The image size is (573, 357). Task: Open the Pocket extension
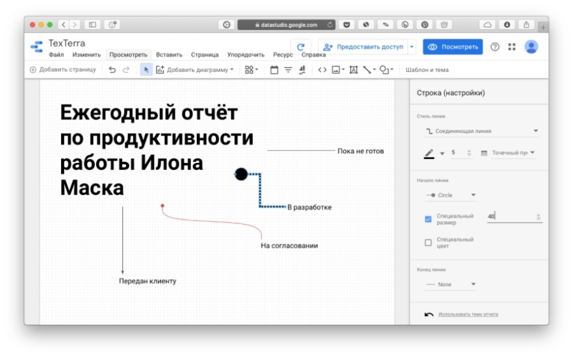pos(346,25)
